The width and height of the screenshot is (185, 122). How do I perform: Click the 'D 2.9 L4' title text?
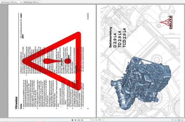[x=115, y=41]
